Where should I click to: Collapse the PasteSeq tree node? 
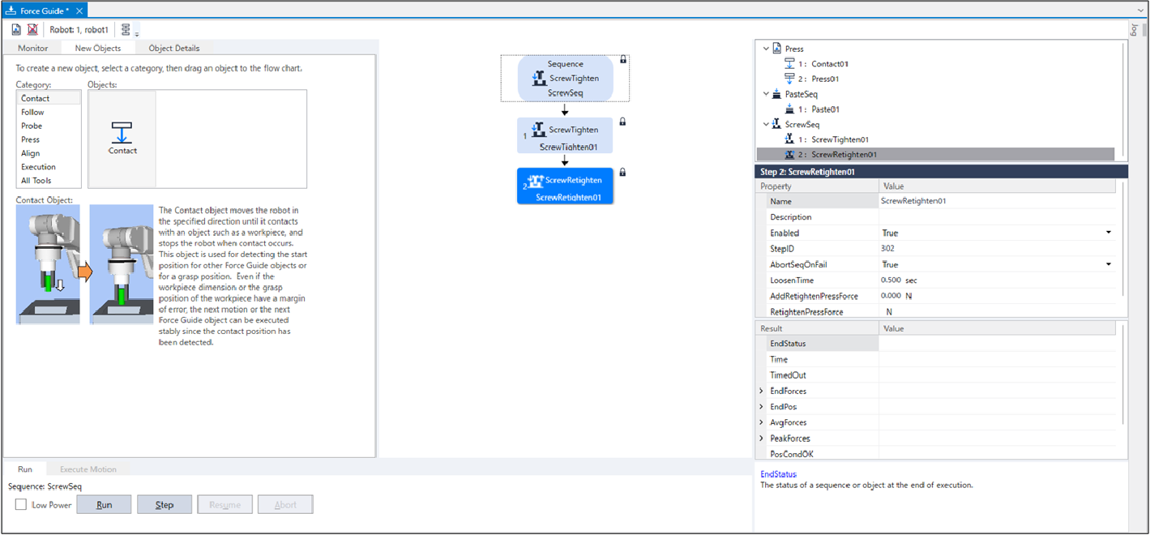[x=766, y=94]
